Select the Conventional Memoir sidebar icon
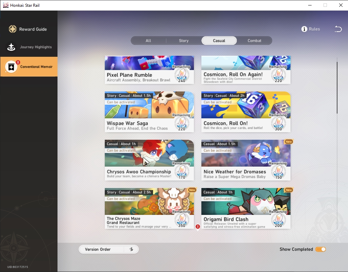Screen dimensions: 348x272 pos(11,67)
